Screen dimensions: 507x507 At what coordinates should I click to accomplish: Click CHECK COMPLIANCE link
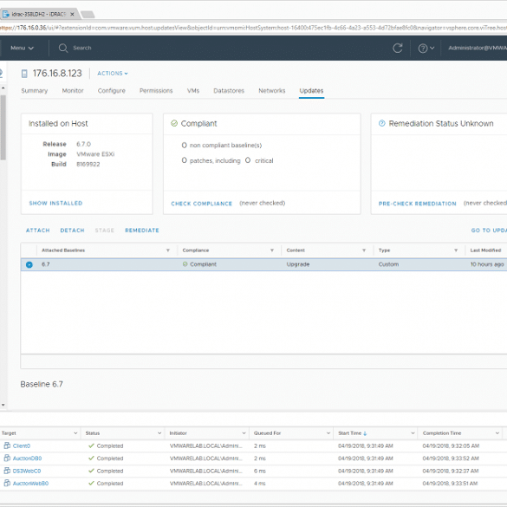(201, 204)
